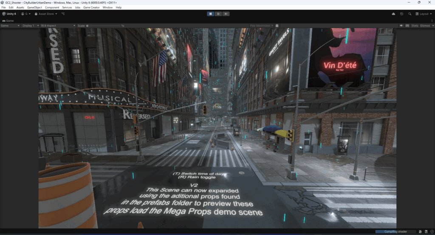Screen dimensions: 435x235
Task: Toggle the Stats overlay
Action: [415, 25]
